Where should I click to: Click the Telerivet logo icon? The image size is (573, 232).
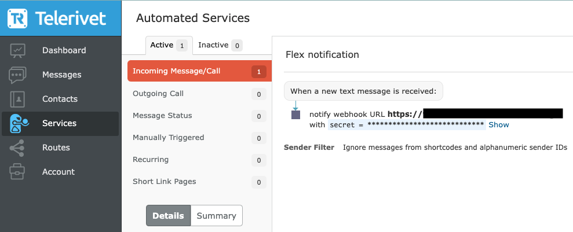[x=17, y=19]
